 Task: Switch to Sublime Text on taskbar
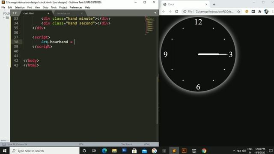[x=174, y=151]
